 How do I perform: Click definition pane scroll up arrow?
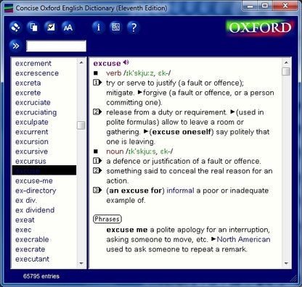click(x=286, y=63)
